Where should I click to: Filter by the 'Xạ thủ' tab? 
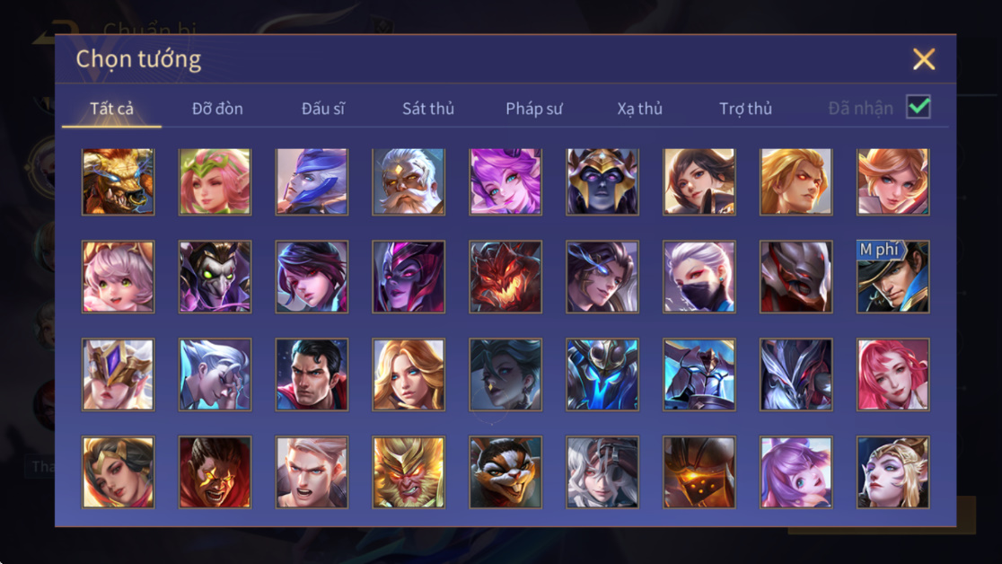click(x=639, y=109)
